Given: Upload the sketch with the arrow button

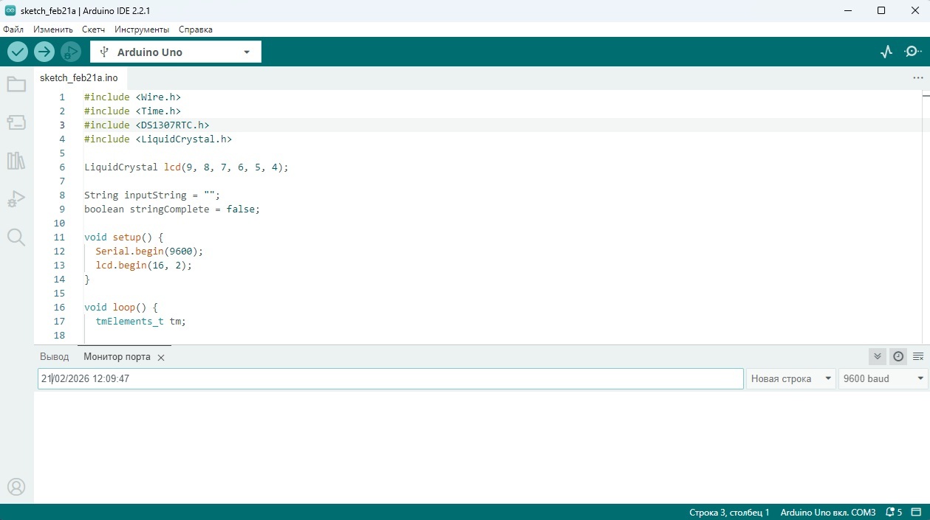Looking at the screenshot, I should tap(44, 52).
